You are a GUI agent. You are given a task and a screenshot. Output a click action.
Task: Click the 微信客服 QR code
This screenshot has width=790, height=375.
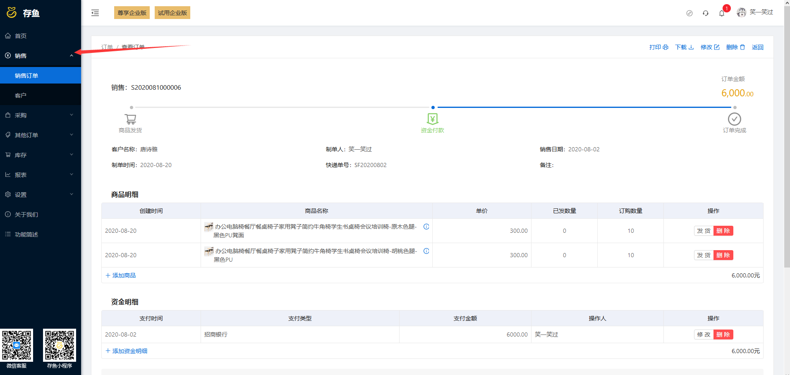17,345
